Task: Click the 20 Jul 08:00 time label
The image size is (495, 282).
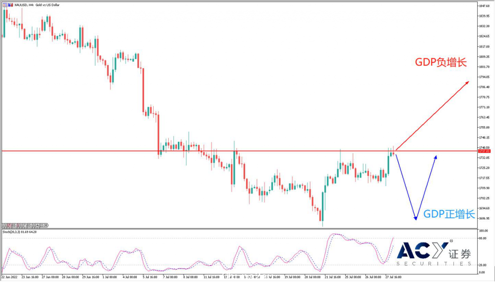Action: click(313, 277)
